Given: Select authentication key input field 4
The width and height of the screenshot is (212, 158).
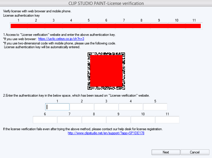Looking at the screenshot, I should tap(131, 107).
